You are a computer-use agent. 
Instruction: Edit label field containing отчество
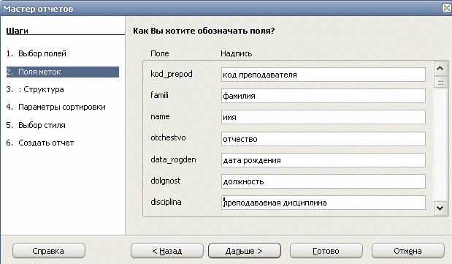[323, 139]
